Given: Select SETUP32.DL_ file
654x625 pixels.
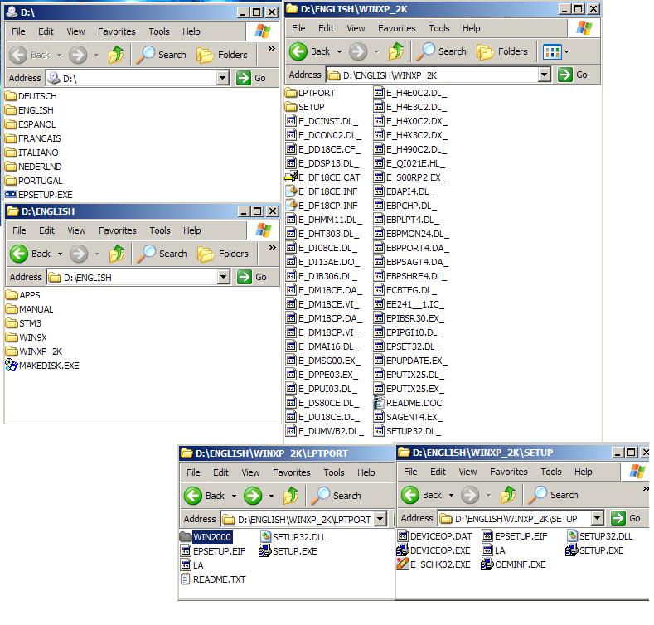Looking at the screenshot, I should [408, 431].
